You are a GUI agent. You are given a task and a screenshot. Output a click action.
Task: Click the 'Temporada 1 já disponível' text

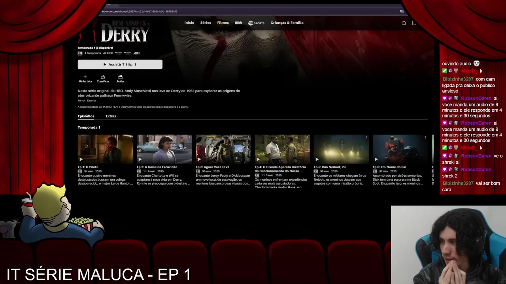(x=95, y=48)
